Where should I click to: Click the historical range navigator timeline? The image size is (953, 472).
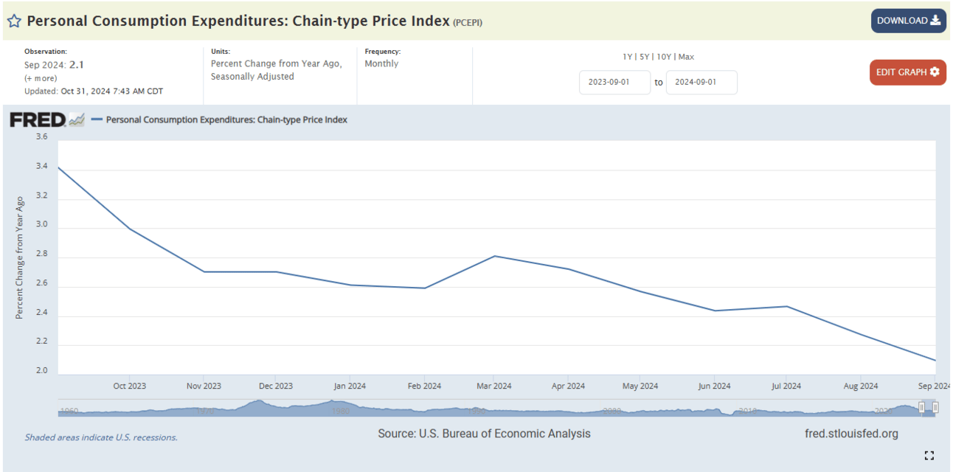[496, 408]
